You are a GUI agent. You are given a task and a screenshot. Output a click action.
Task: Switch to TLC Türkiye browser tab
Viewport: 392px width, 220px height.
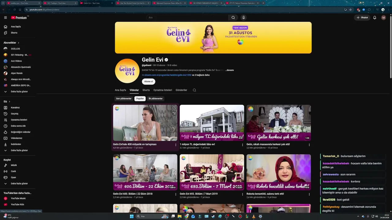tap(60, 3)
